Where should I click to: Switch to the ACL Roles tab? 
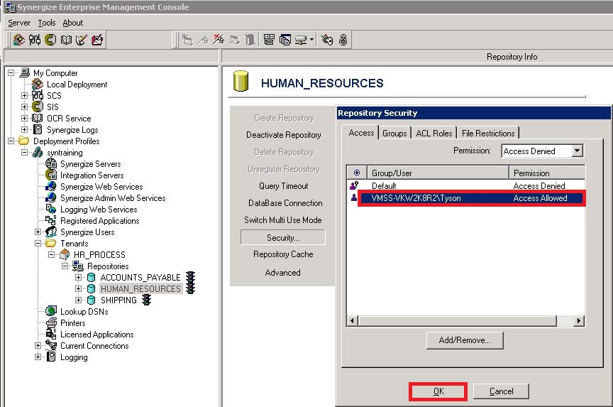[x=434, y=133]
